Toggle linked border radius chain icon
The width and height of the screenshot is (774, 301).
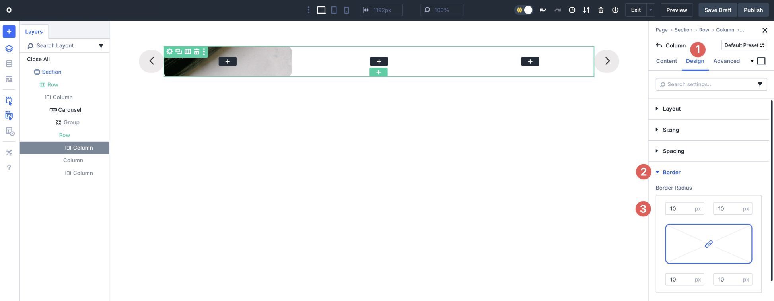coord(709,244)
